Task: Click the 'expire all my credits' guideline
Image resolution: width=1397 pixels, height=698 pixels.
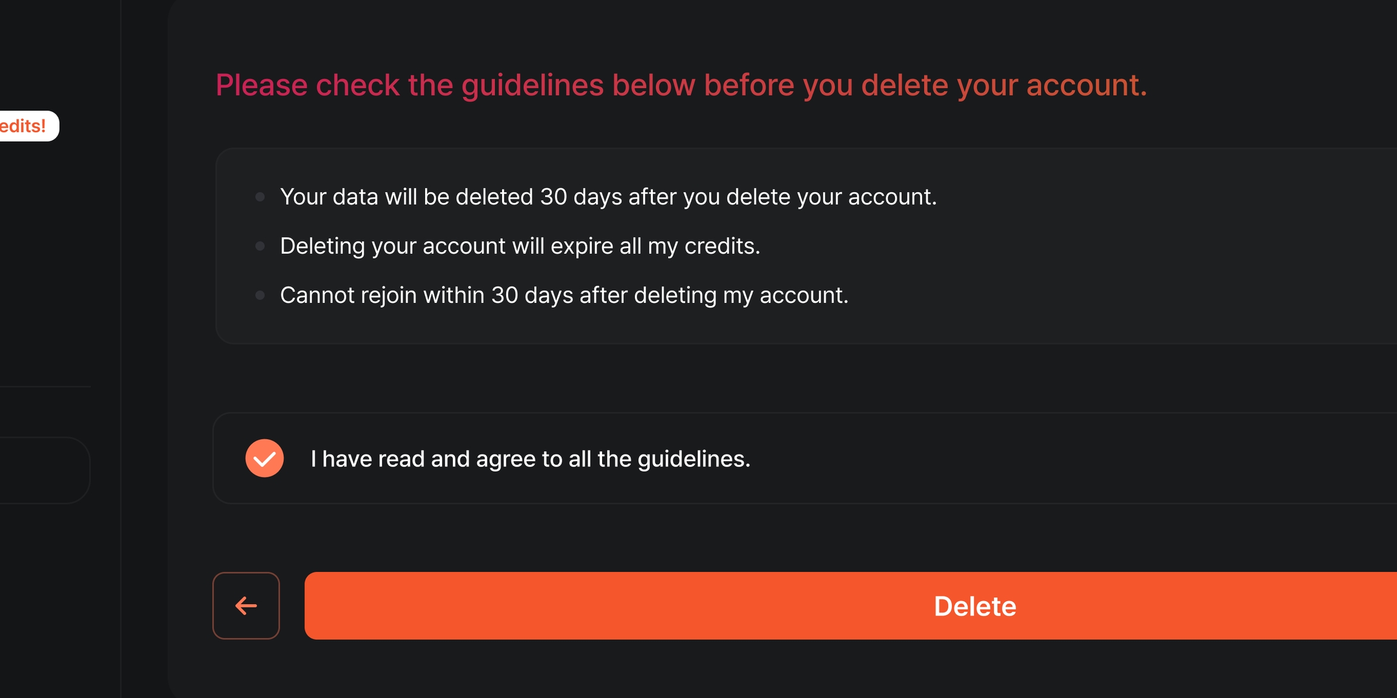Action: 520,246
